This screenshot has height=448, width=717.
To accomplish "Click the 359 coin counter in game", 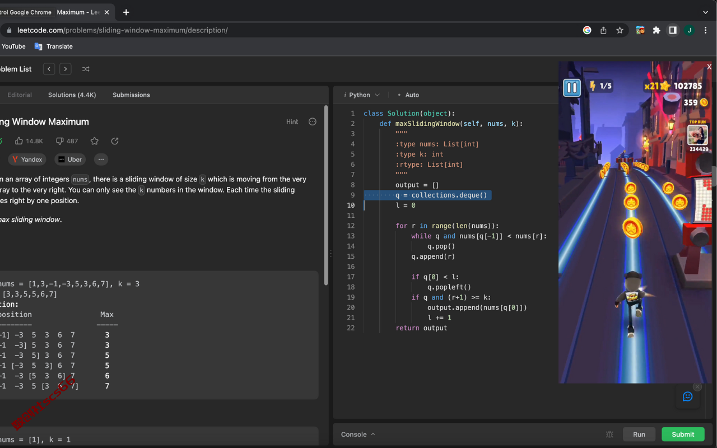I will pos(696,102).
